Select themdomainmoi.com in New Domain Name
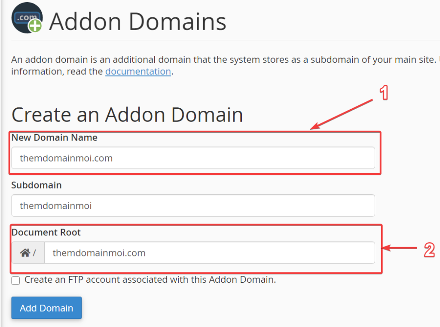440x327 pixels. point(66,158)
